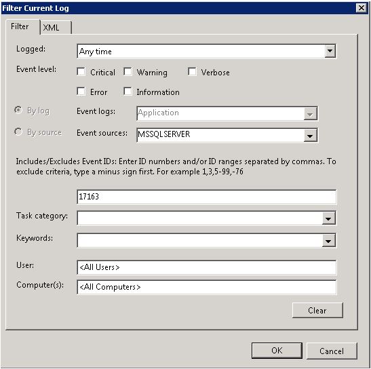The image size is (371, 369).
Task: Confirm the filter with OK
Action: coord(277,351)
